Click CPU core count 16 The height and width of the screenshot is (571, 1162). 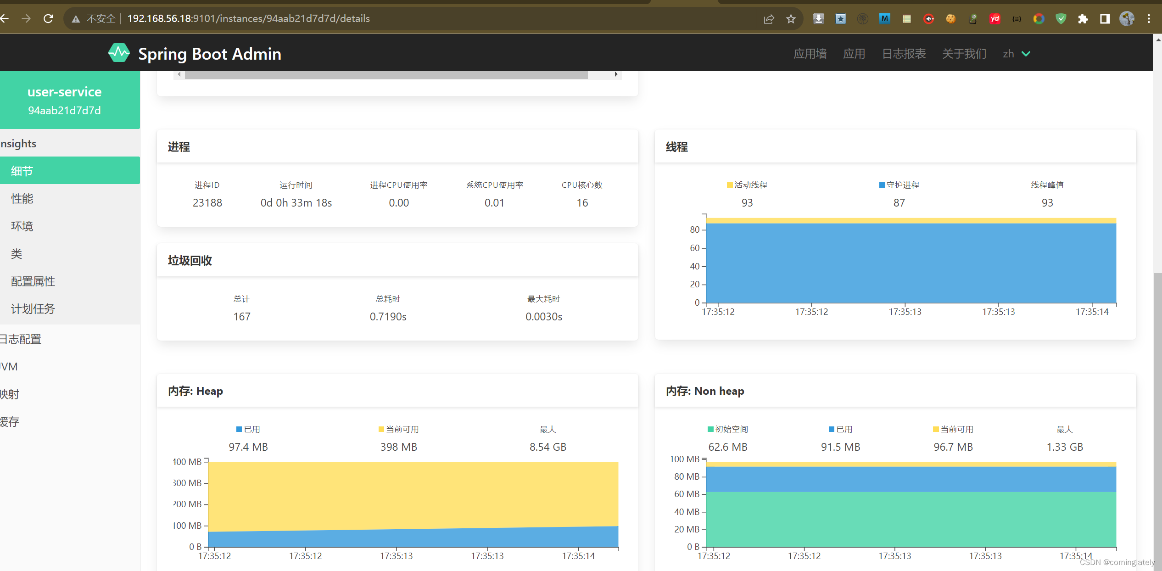coord(582,203)
